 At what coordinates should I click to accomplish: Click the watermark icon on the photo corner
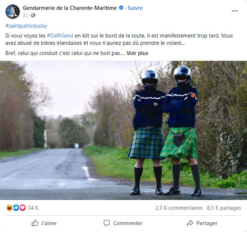[230, 191]
